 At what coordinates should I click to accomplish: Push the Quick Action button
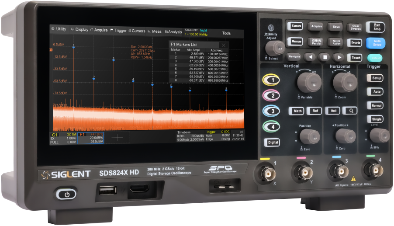(336, 42)
